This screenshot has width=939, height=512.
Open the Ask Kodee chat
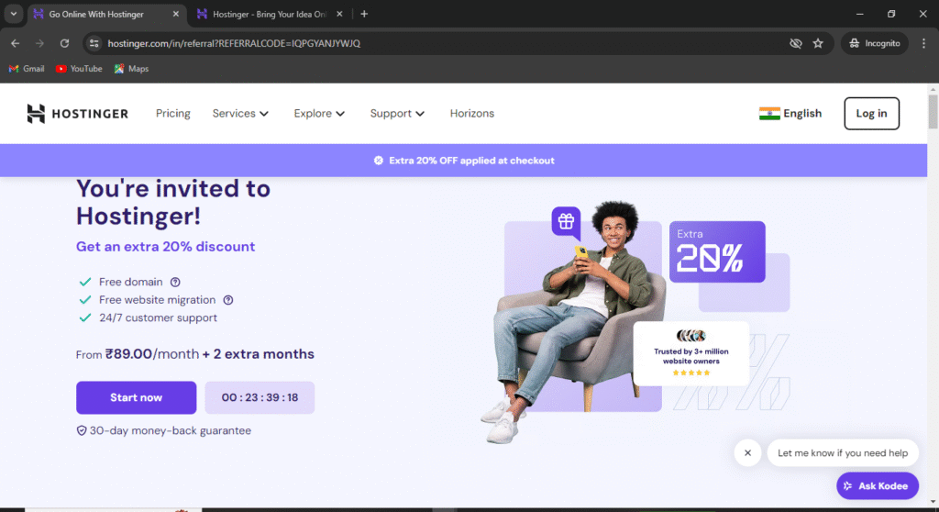click(x=878, y=485)
